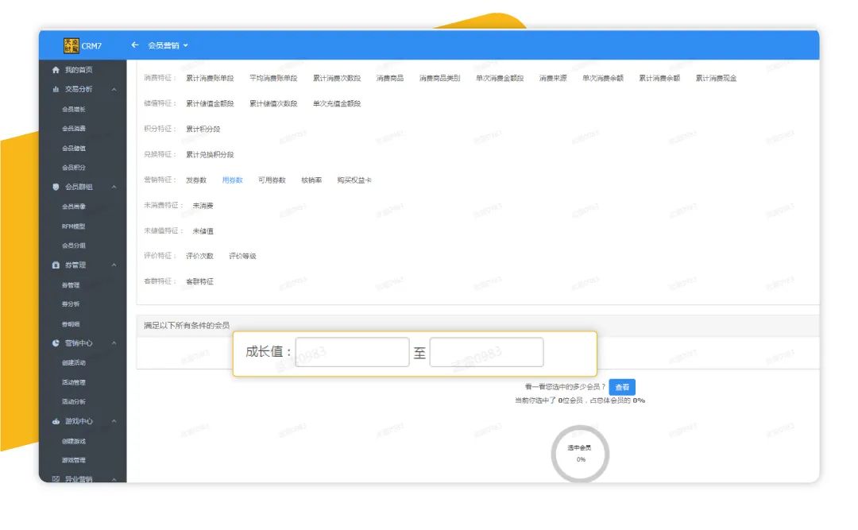Select the 发券数 marketing filter
Screen dimensions: 858x530
[196, 180]
